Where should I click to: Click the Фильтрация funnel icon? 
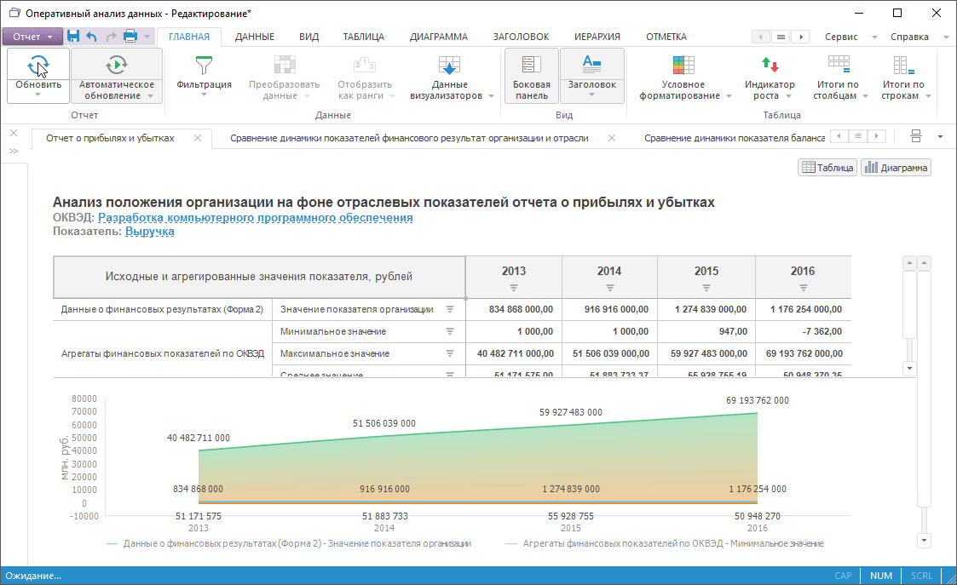pyautogui.click(x=204, y=66)
